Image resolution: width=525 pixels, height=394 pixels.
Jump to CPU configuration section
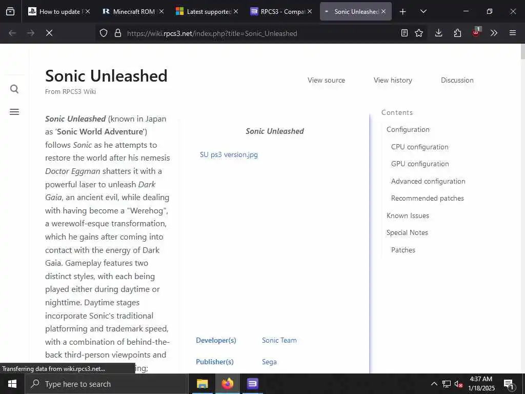(x=419, y=147)
